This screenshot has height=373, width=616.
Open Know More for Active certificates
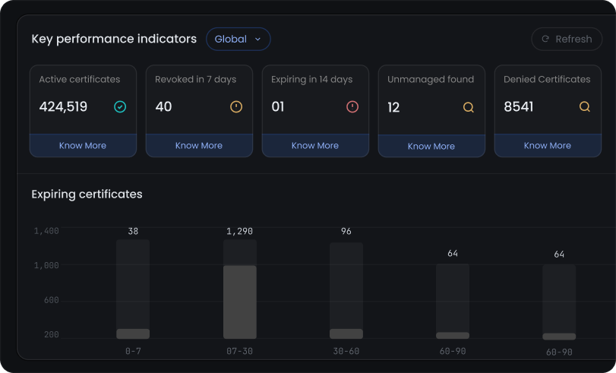(x=83, y=145)
